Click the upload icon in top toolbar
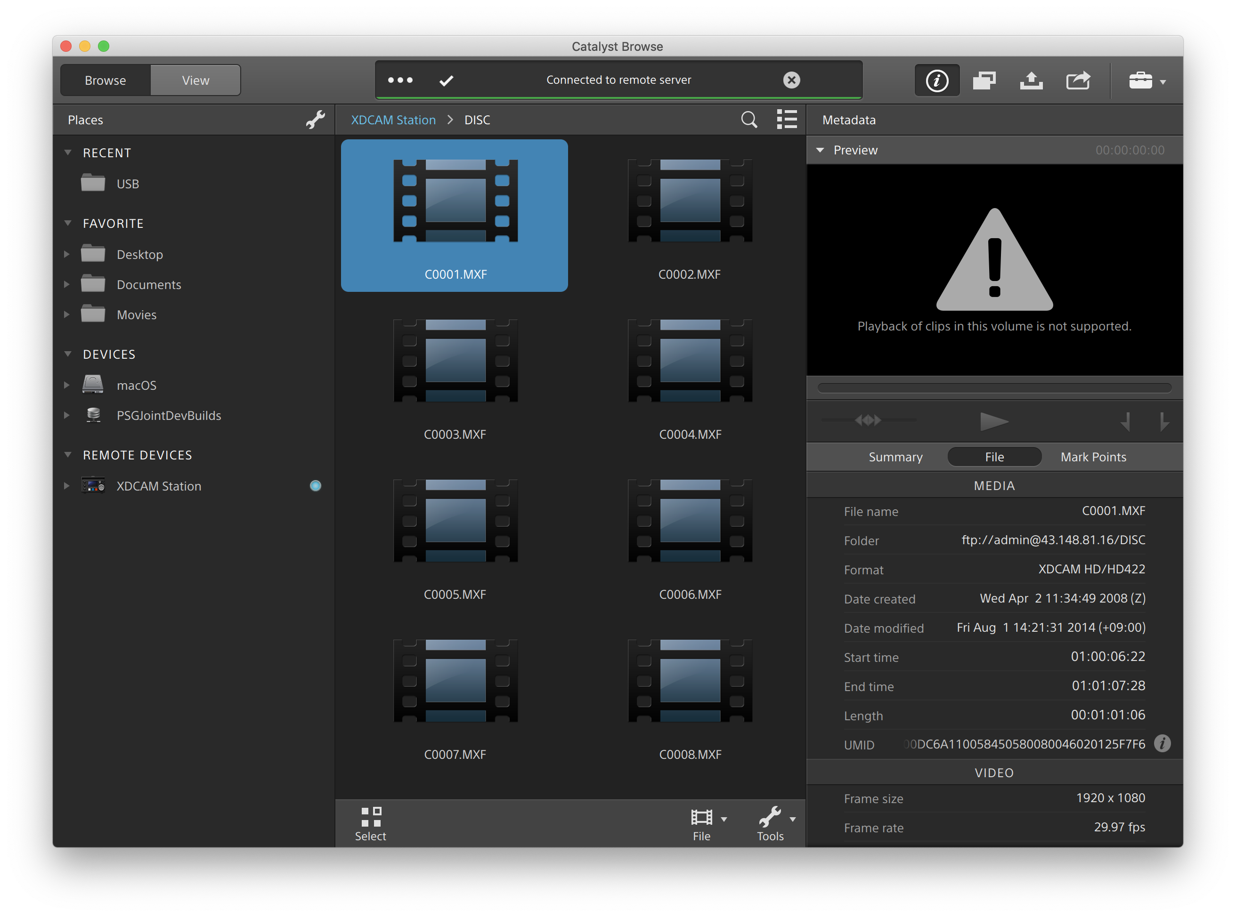Image resolution: width=1236 pixels, height=917 pixels. (1031, 80)
